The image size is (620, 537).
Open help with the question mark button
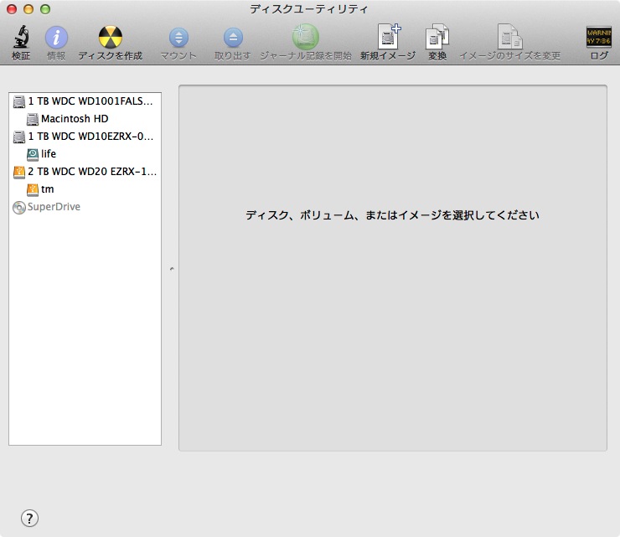[29, 518]
